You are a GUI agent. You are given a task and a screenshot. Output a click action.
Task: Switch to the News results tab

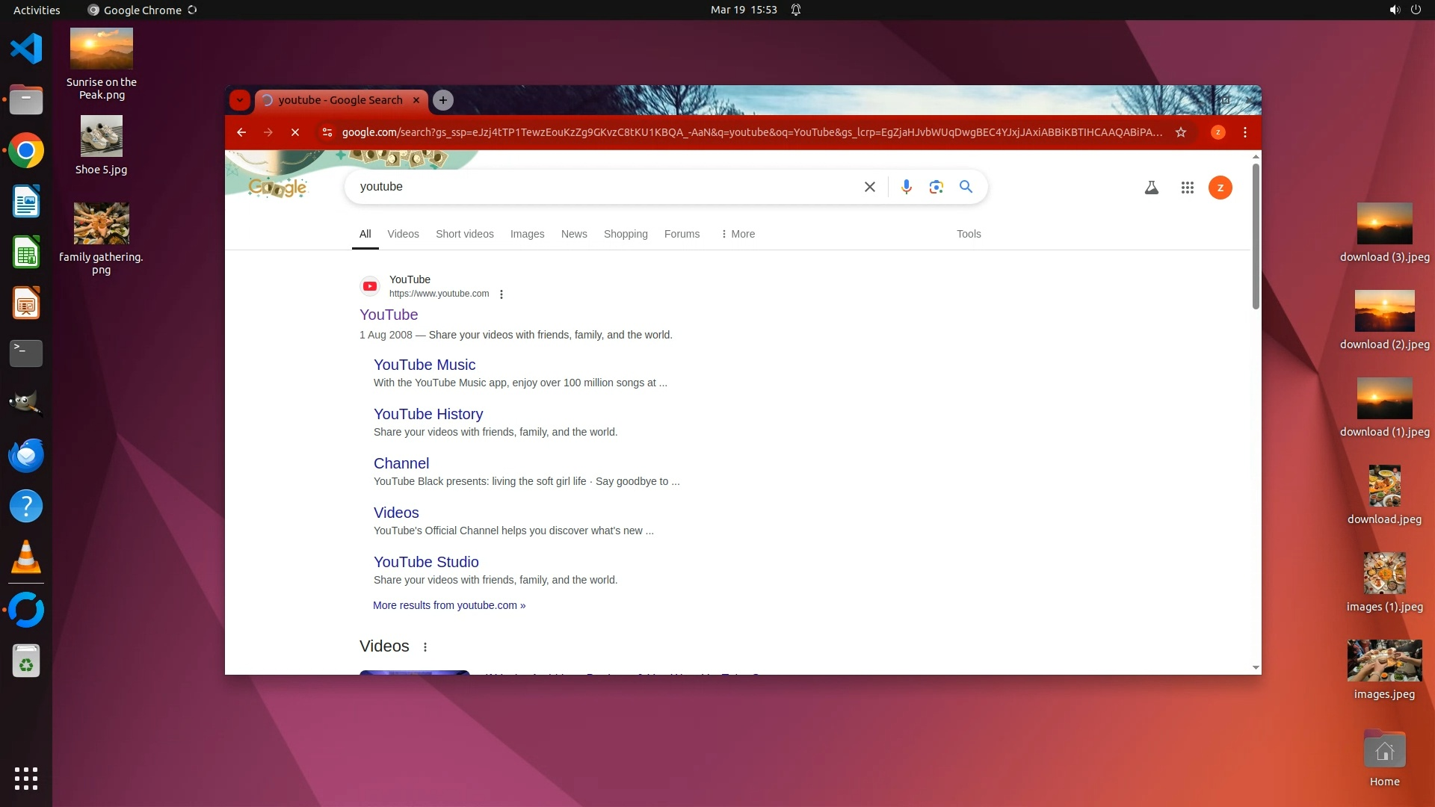[574, 234]
